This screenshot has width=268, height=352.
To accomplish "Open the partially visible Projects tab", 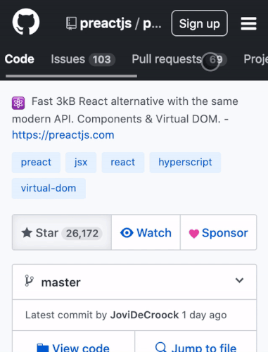I will (255, 59).
